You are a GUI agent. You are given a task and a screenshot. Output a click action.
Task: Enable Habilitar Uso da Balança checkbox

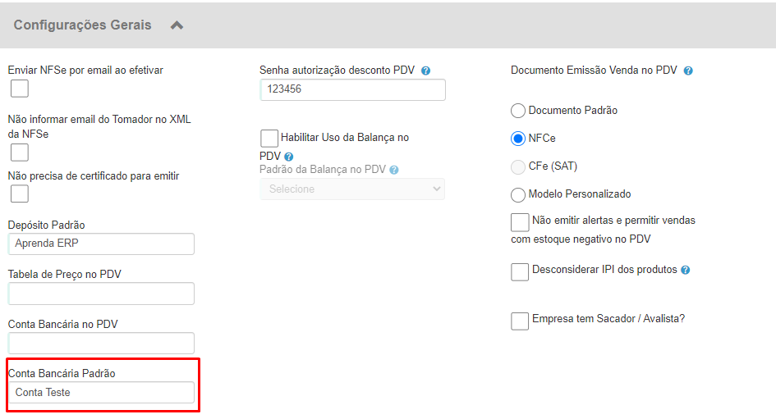pos(269,138)
